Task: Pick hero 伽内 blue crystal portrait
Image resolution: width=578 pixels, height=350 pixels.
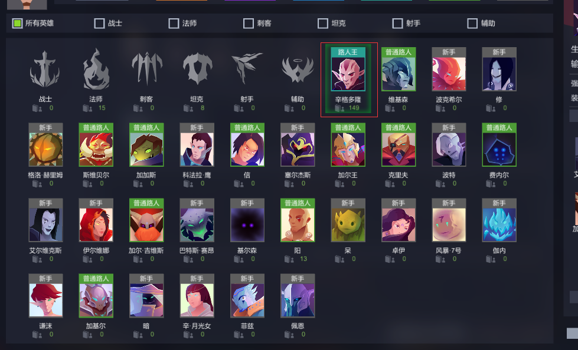Action: click(499, 220)
